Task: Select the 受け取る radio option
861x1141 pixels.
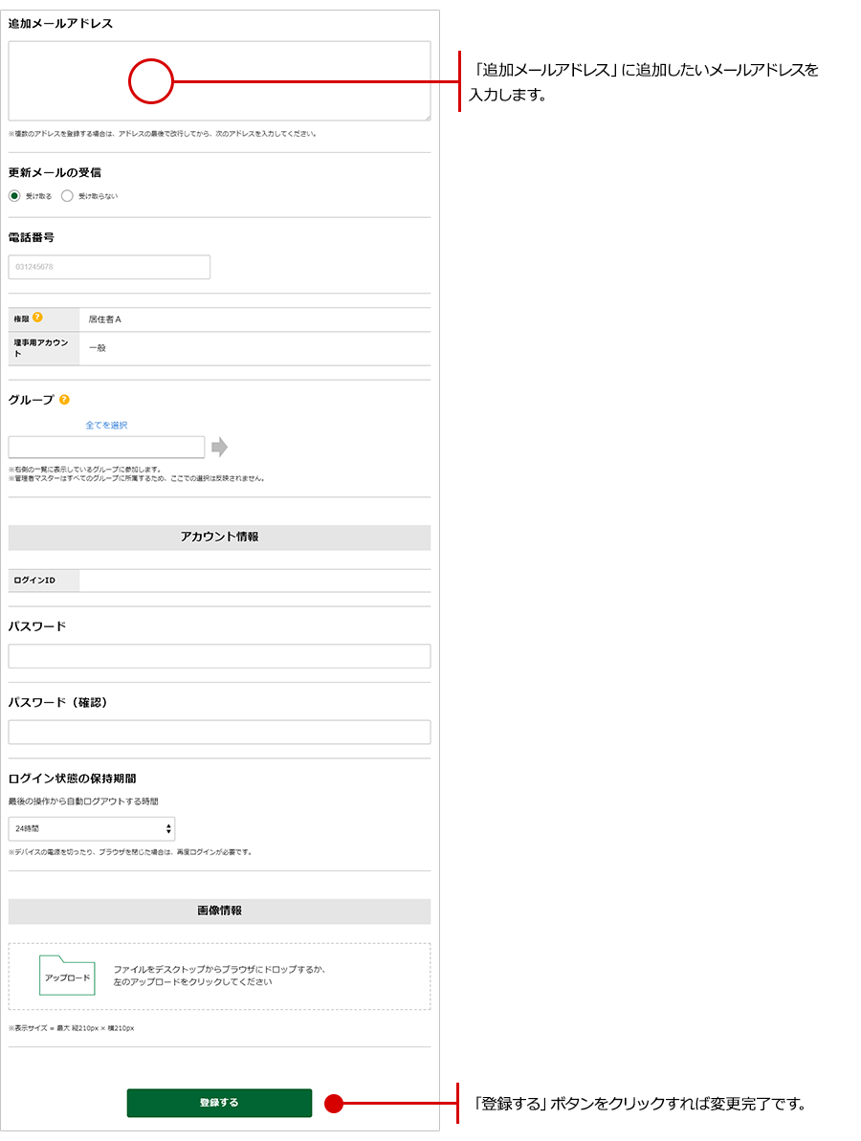Action: tap(14, 196)
